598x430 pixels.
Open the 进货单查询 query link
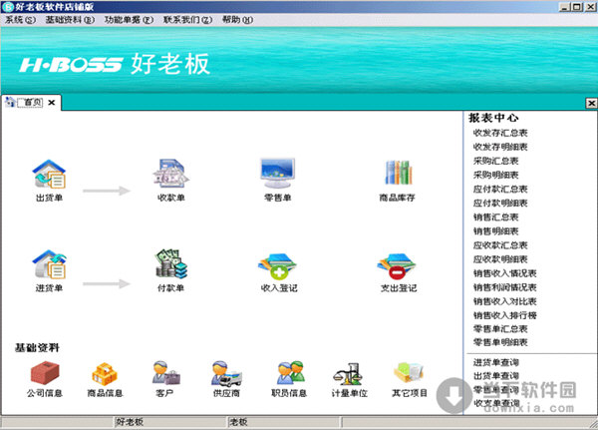[x=495, y=362]
